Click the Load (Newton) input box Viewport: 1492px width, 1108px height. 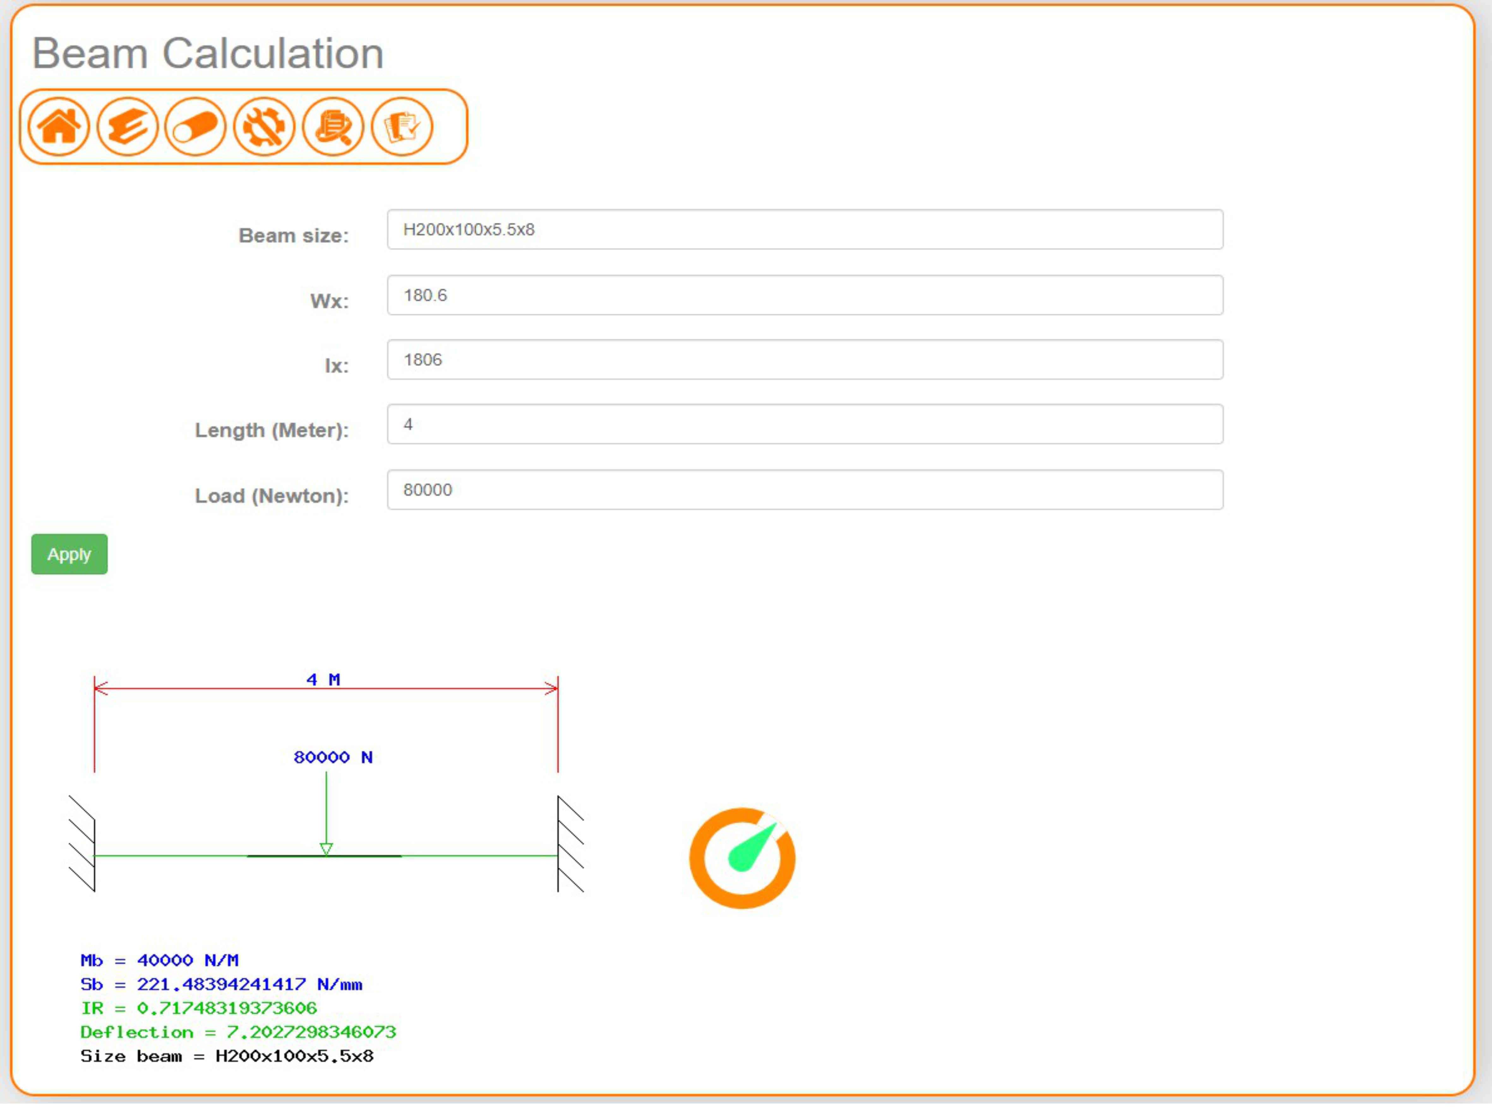coord(805,490)
